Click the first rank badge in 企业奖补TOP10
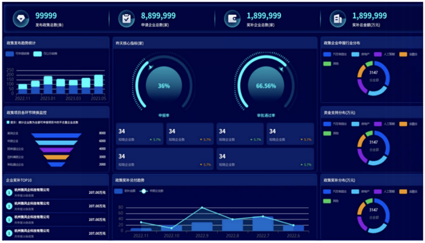 pos(9,192)
